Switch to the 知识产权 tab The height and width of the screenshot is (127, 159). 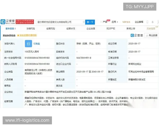coord(111,29)
